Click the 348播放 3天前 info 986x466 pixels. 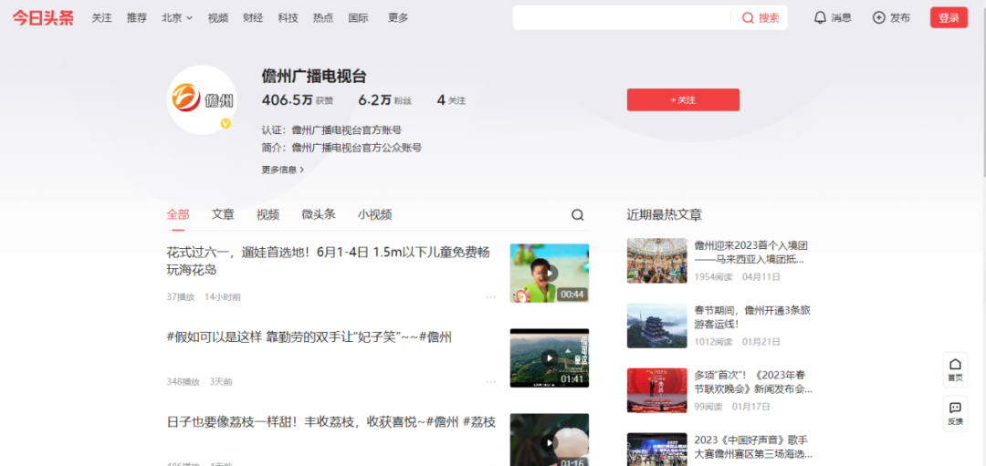(199, 381)
